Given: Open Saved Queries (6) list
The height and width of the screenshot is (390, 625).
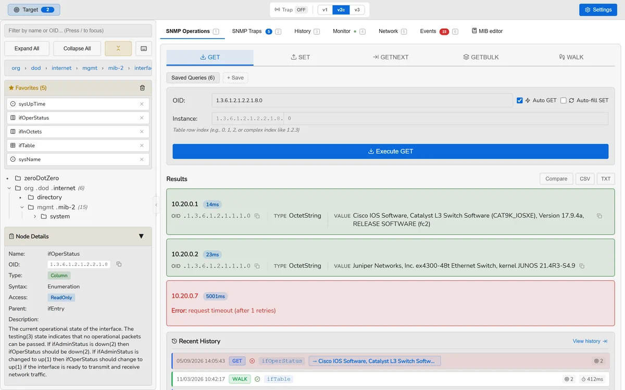Looking at the screenshot, I should 193,77.
